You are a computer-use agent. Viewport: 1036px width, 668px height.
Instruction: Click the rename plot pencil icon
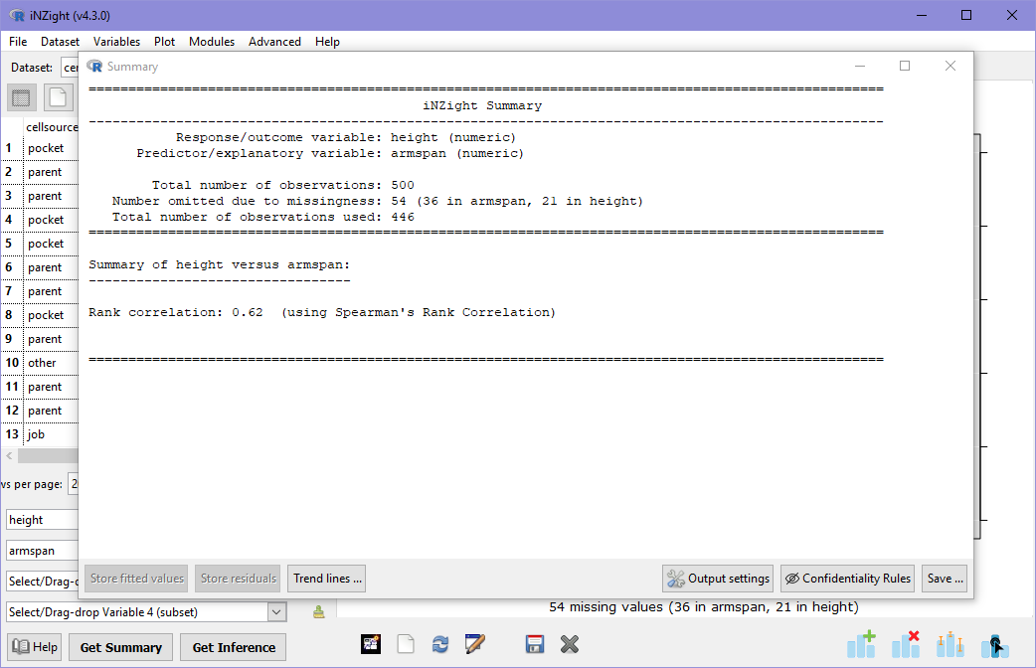pos(474,644)
